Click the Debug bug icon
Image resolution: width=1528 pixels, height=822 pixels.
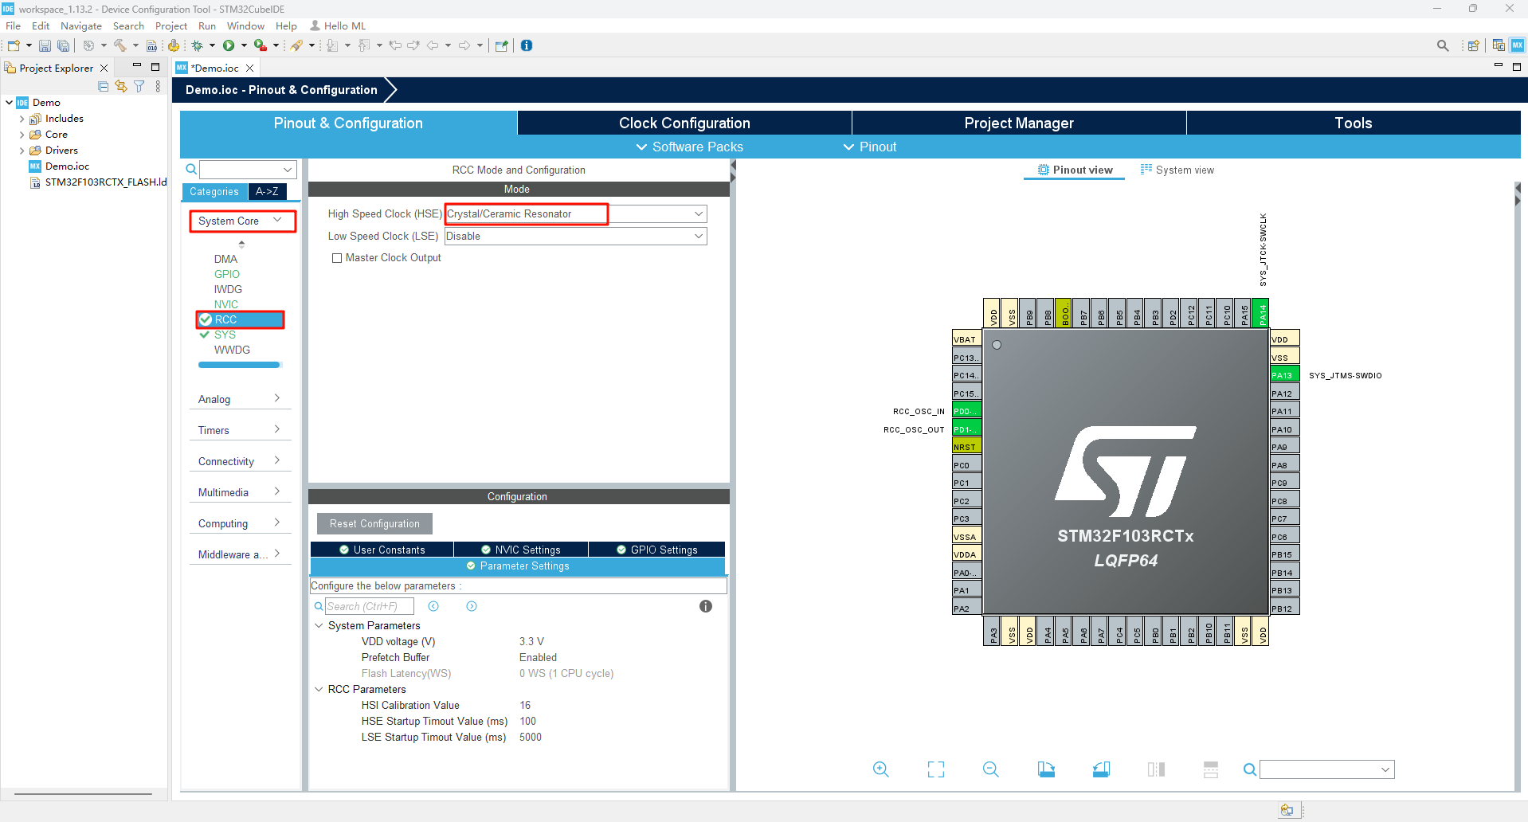198,45
